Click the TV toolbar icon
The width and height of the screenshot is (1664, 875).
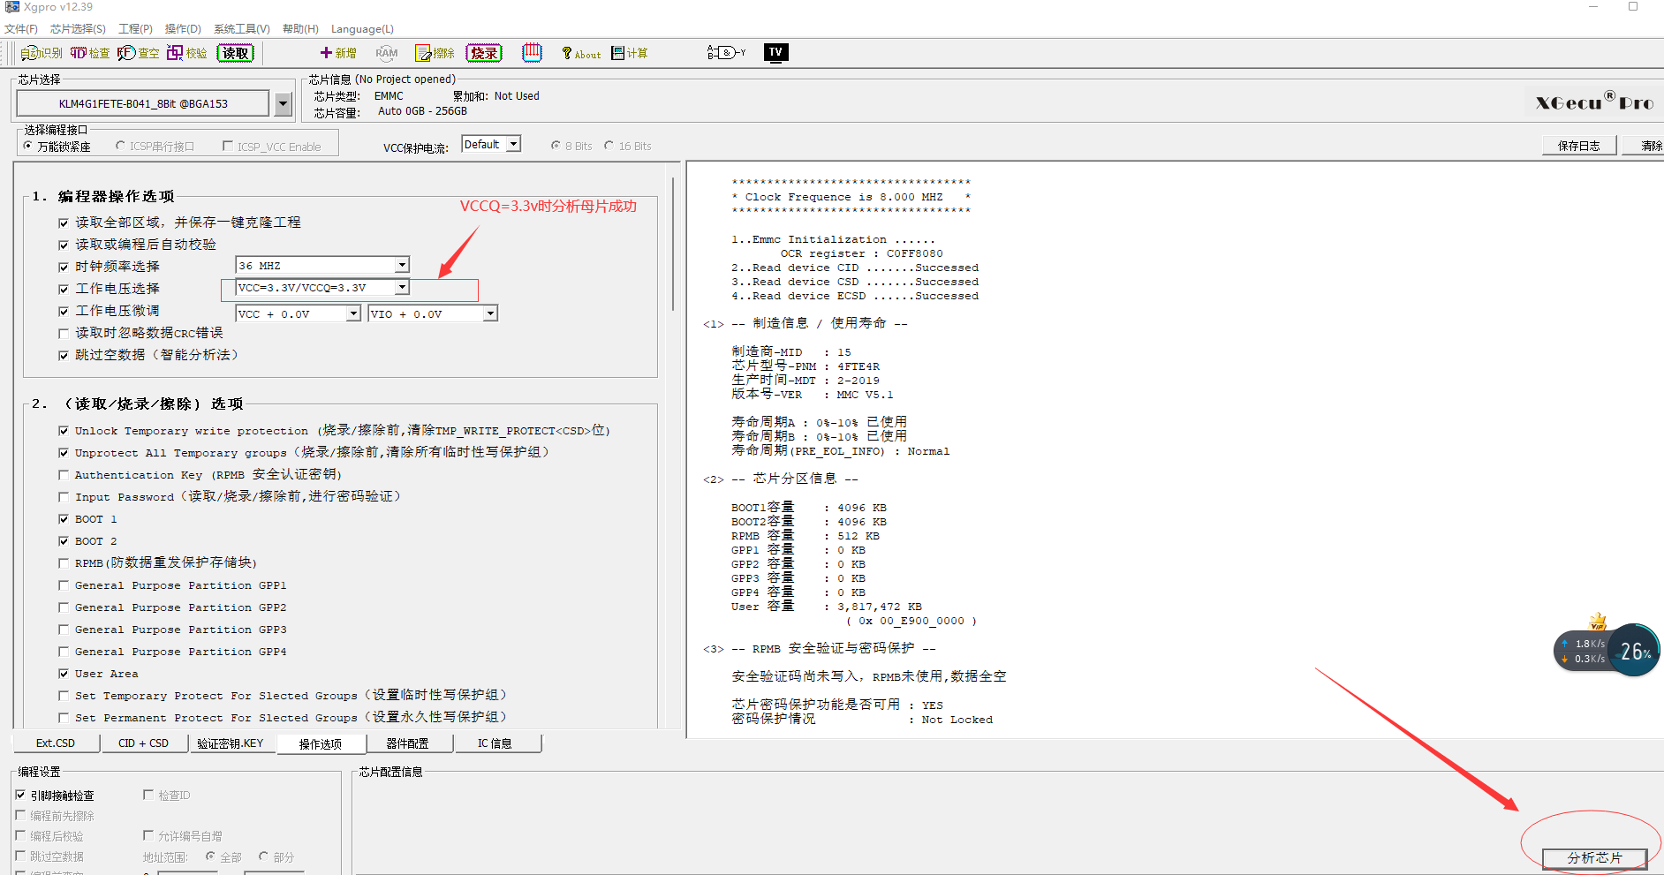pyautogui.click(x=775, y=52)
